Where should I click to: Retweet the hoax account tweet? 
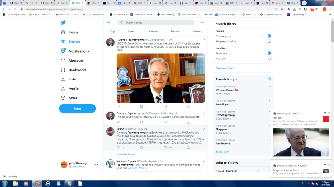[x=142, y=122]
